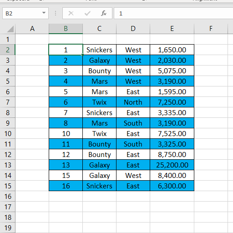Select row 1 header
233x233 pixels.
pyautogui.click(x=8, y=39)
